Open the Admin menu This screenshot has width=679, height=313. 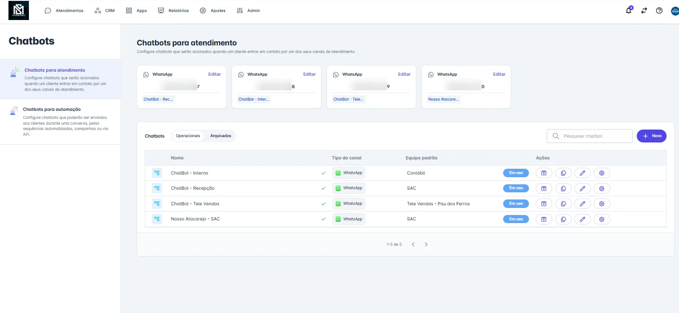pos(248,11)
